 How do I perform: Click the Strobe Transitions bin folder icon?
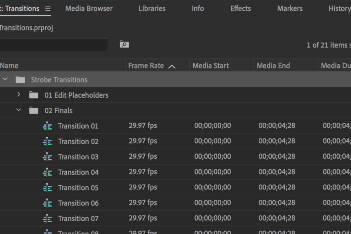20,80
